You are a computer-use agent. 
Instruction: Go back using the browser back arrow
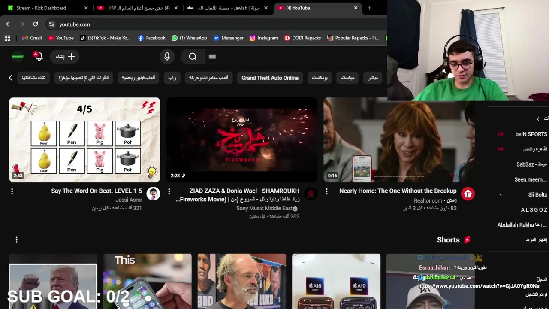[x=8, y=24]
